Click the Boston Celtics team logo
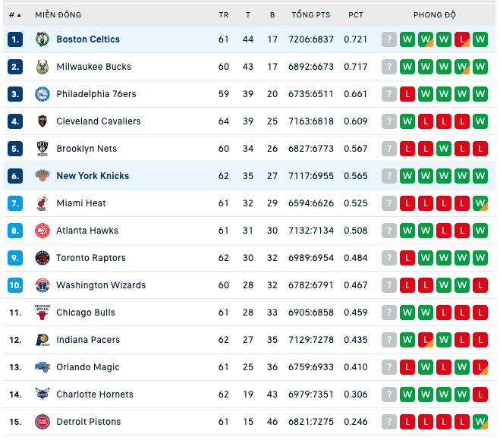500x440 pixels. 42,39
